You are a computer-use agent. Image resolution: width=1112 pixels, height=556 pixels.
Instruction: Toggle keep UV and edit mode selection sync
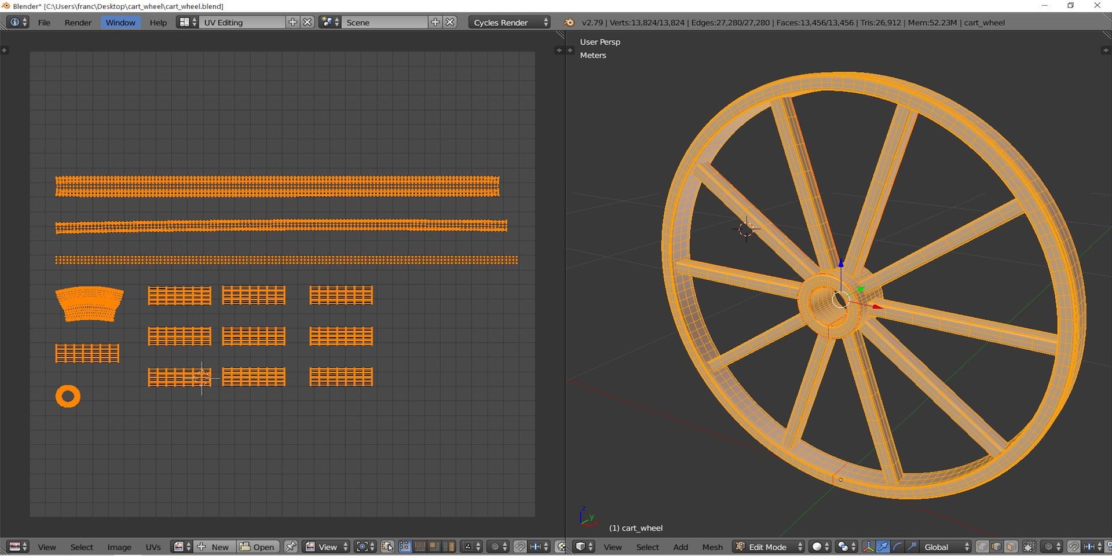[387, 547]
